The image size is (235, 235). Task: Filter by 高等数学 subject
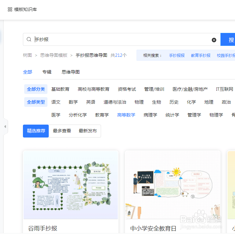[126, 115]
